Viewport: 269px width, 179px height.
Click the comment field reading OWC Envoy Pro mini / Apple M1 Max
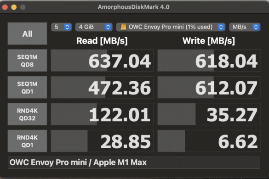point(134,162)
